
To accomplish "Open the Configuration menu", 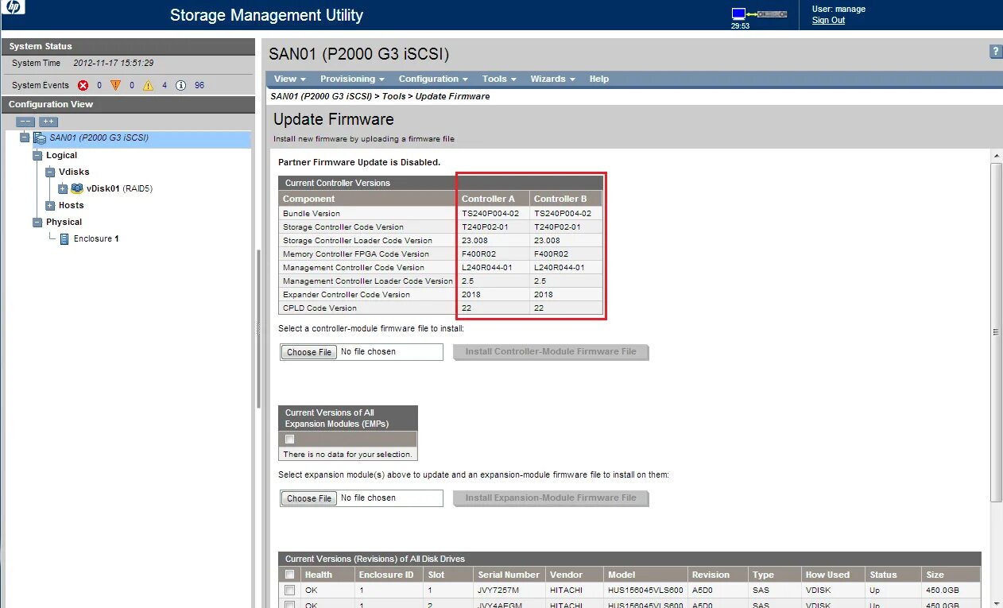I will click(433, 79).
